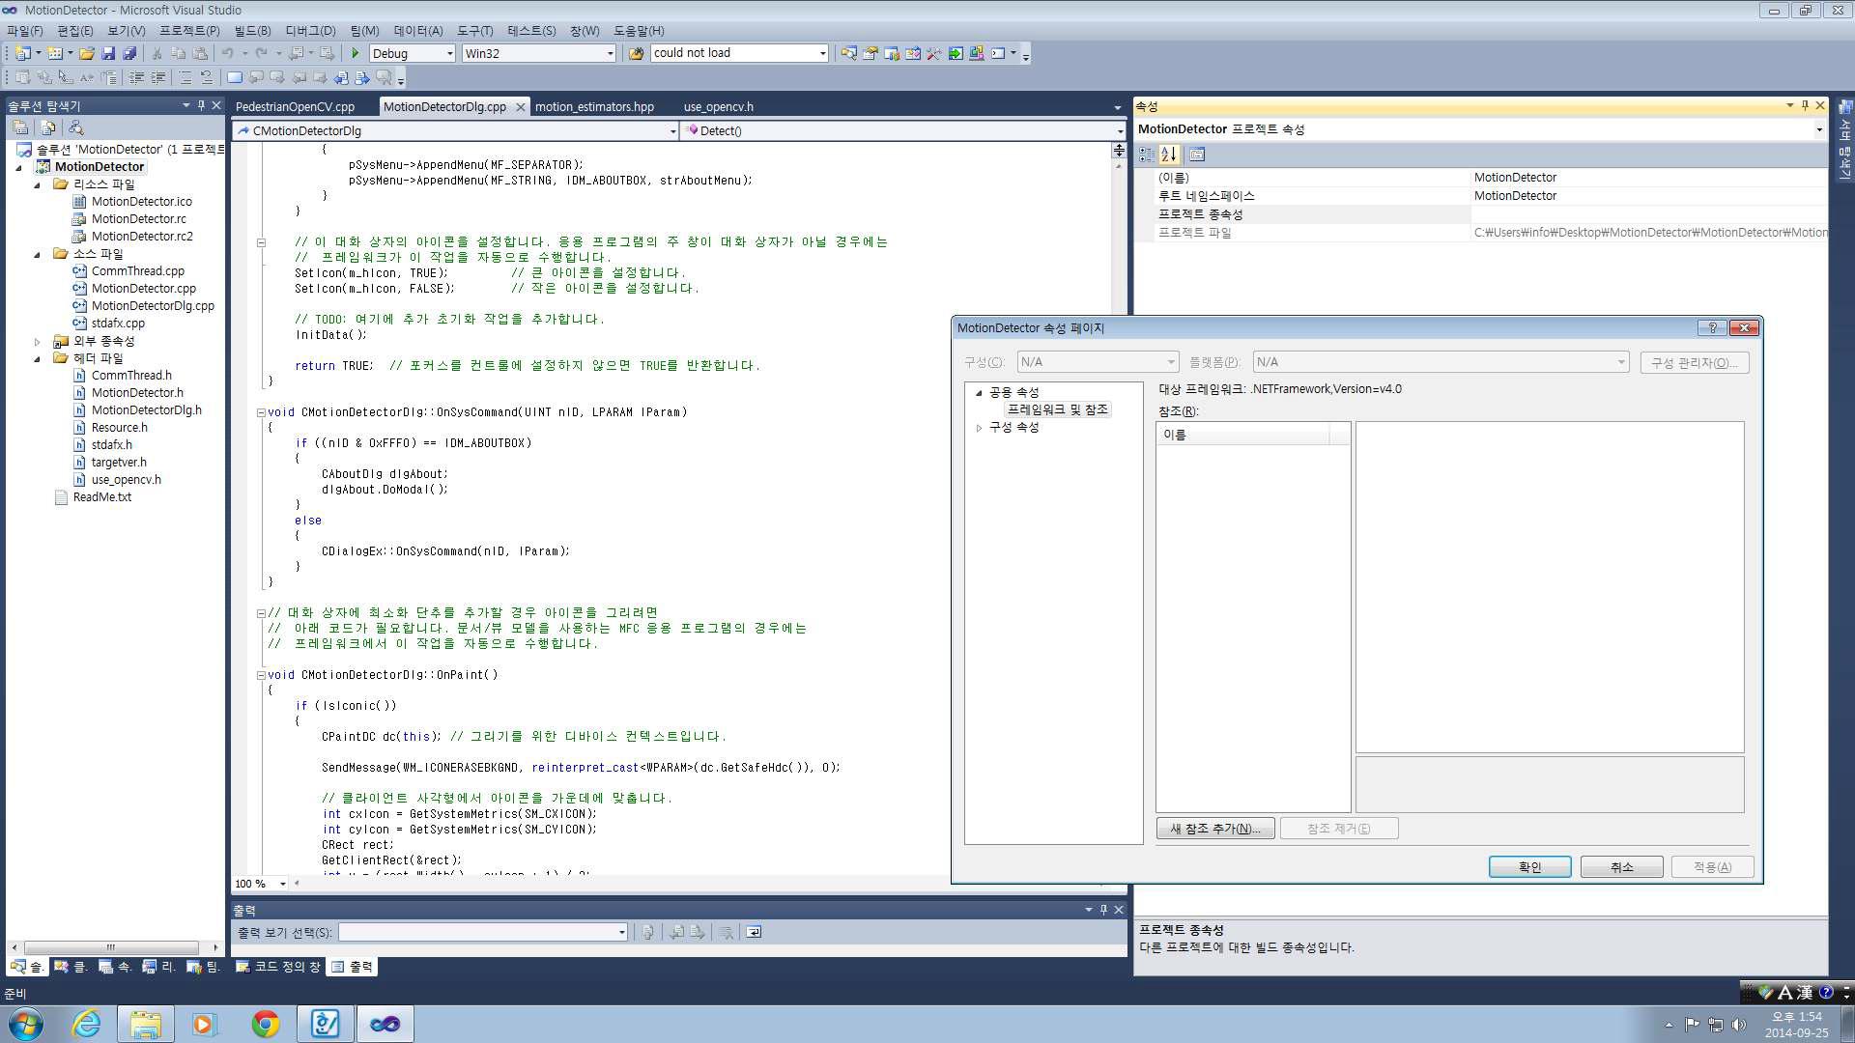This screenshot has height=1043, width=1855.
Task: Toggle the auto-hide pin of the output pane
Action: (x=1103, y=910)
